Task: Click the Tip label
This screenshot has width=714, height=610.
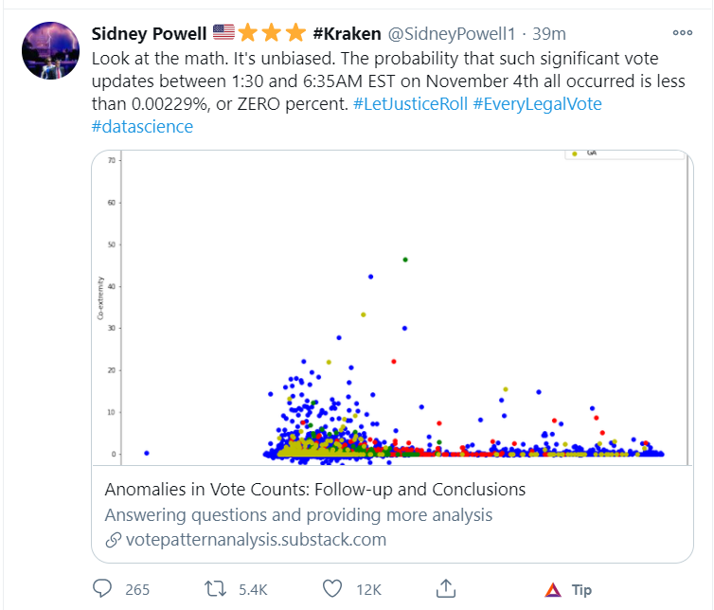Action: (581, 590)
